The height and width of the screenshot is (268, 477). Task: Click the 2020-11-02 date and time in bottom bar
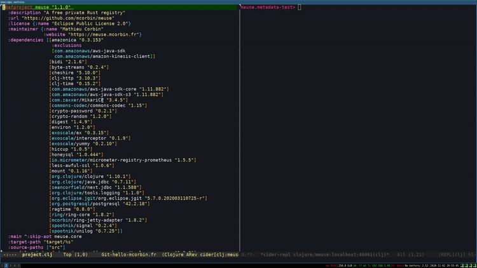click(444, 266)
